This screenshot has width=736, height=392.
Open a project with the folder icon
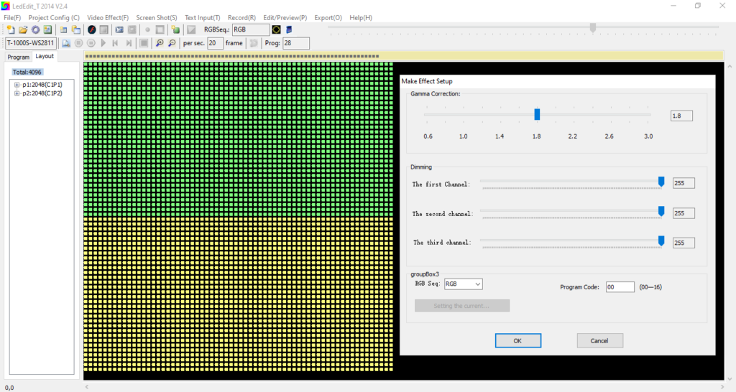tap(23, 29)
